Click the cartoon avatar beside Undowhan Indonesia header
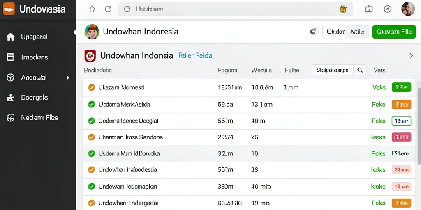 tap(92, 32)
